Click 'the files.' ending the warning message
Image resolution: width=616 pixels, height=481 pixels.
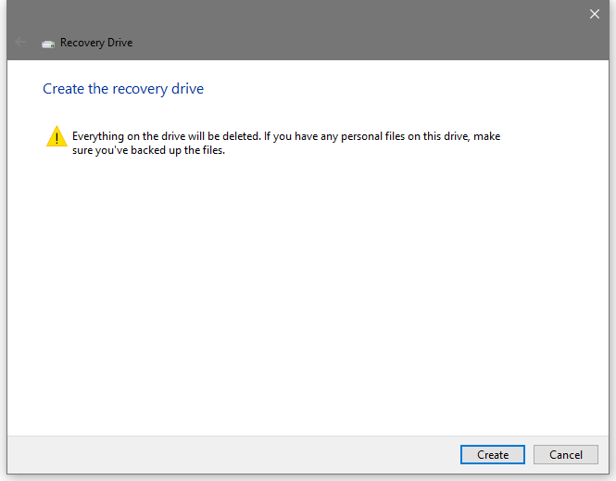(x=205, y=150)
